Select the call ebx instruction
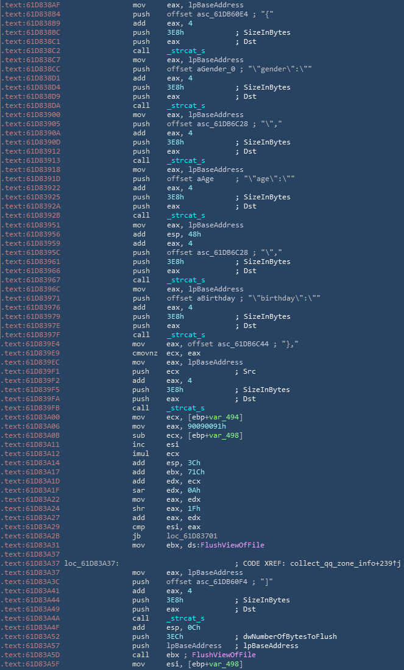Viewport: 404px width, 670px height. click(x=141, y=655)
